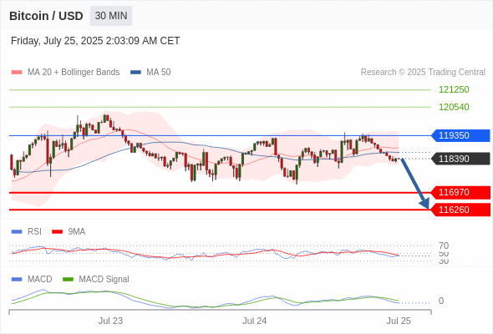
Task: Click the 120540 resistance level label
Action: pyautogui.click(x=454, y=107)
